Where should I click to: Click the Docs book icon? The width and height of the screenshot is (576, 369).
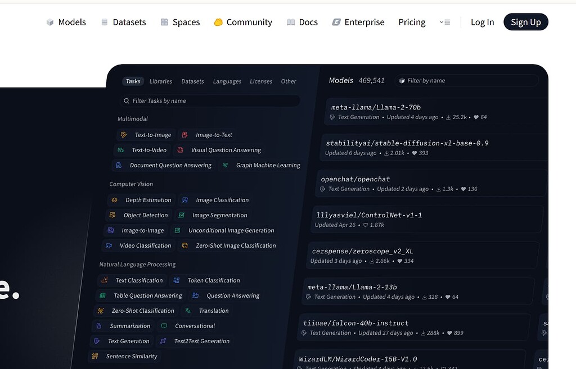pyautogui.click(x=291, y=22)
